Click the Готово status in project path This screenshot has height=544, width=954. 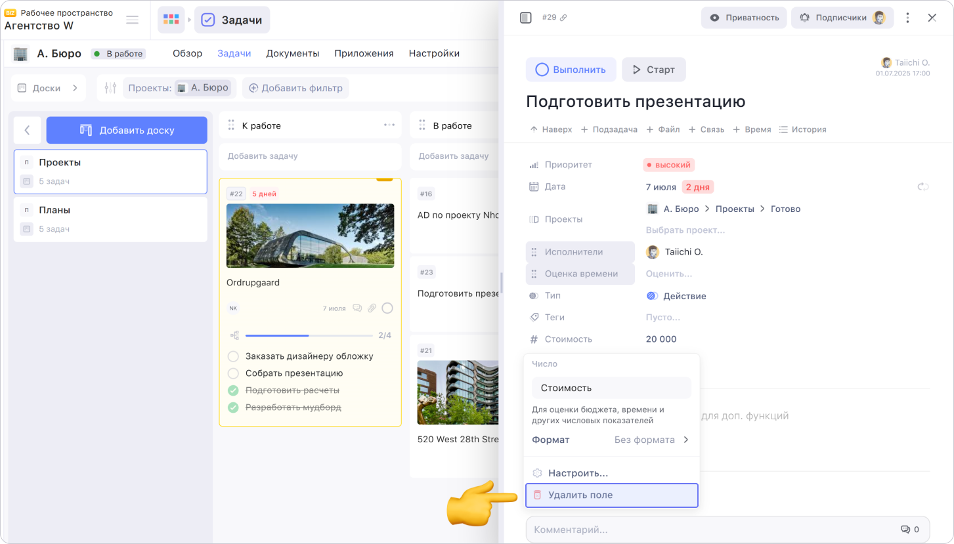[x=786, y=209]
